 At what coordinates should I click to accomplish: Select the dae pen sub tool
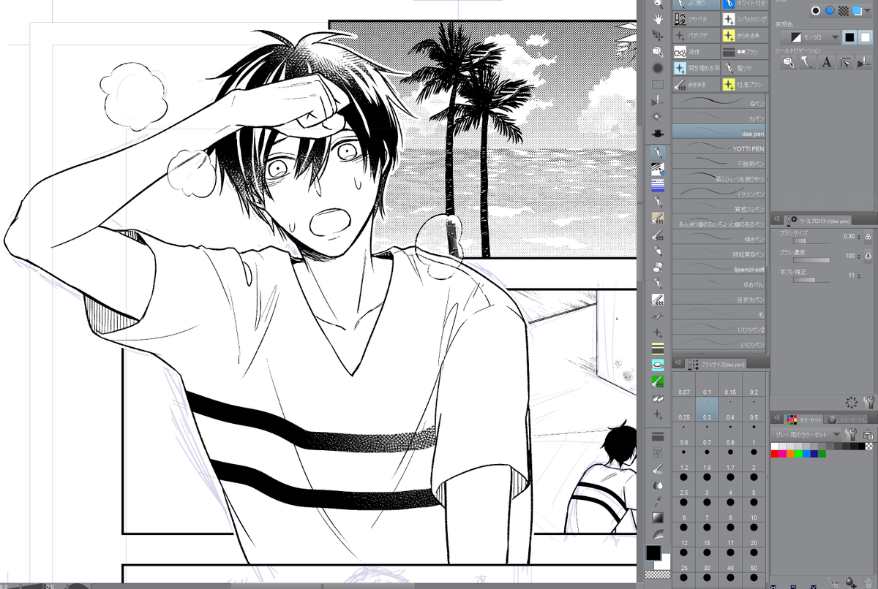tap(720, 132)
